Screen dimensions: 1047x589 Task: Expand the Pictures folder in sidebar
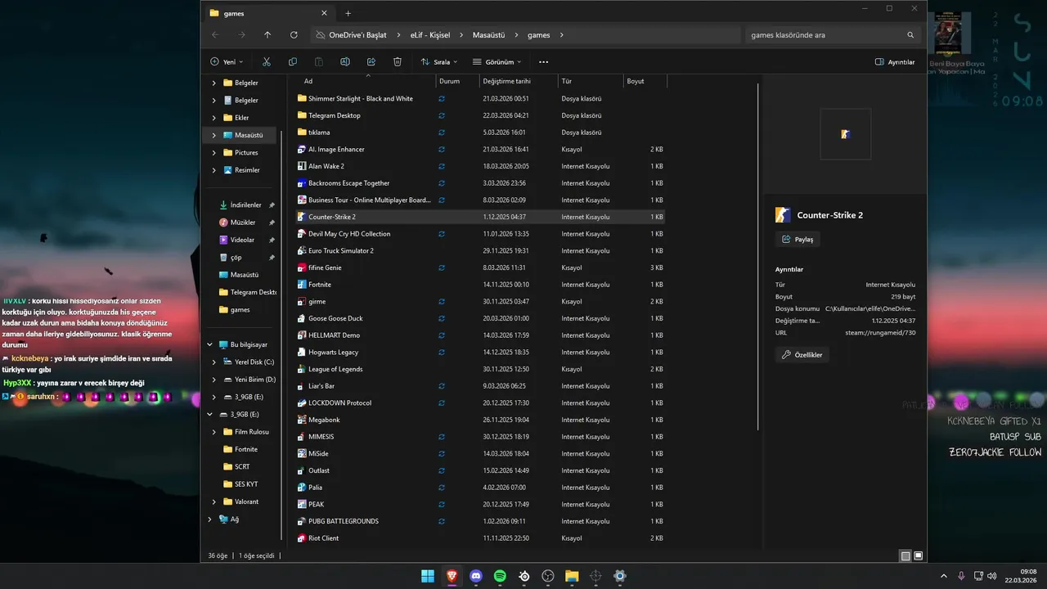point(214,152)
